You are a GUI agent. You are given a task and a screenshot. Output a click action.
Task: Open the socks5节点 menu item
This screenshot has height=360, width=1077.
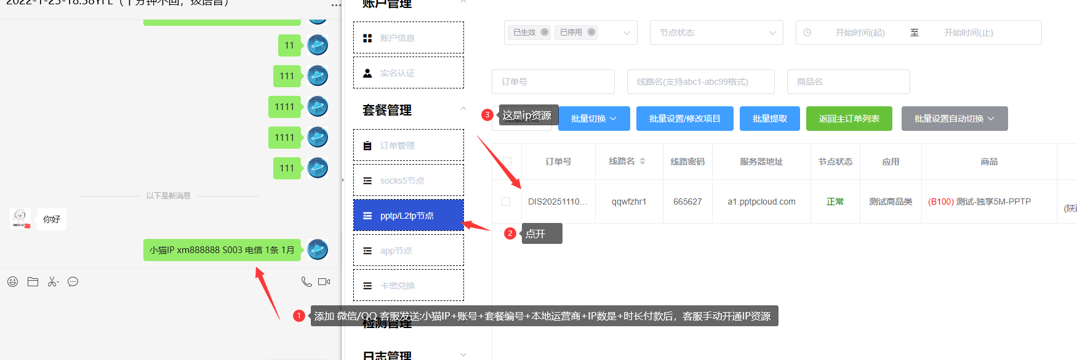point(408,181)
